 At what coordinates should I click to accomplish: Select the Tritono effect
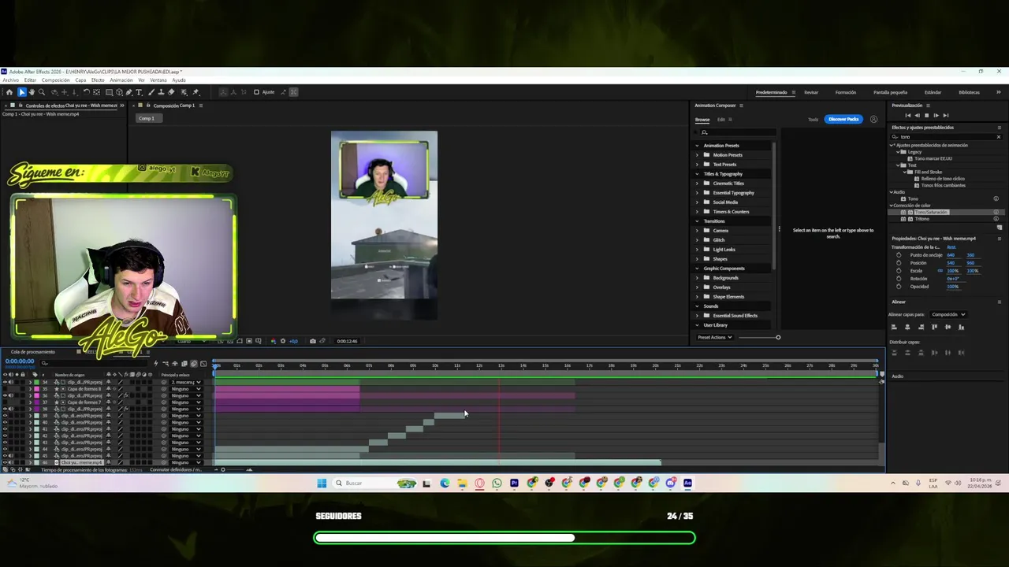tap(922, 219)
